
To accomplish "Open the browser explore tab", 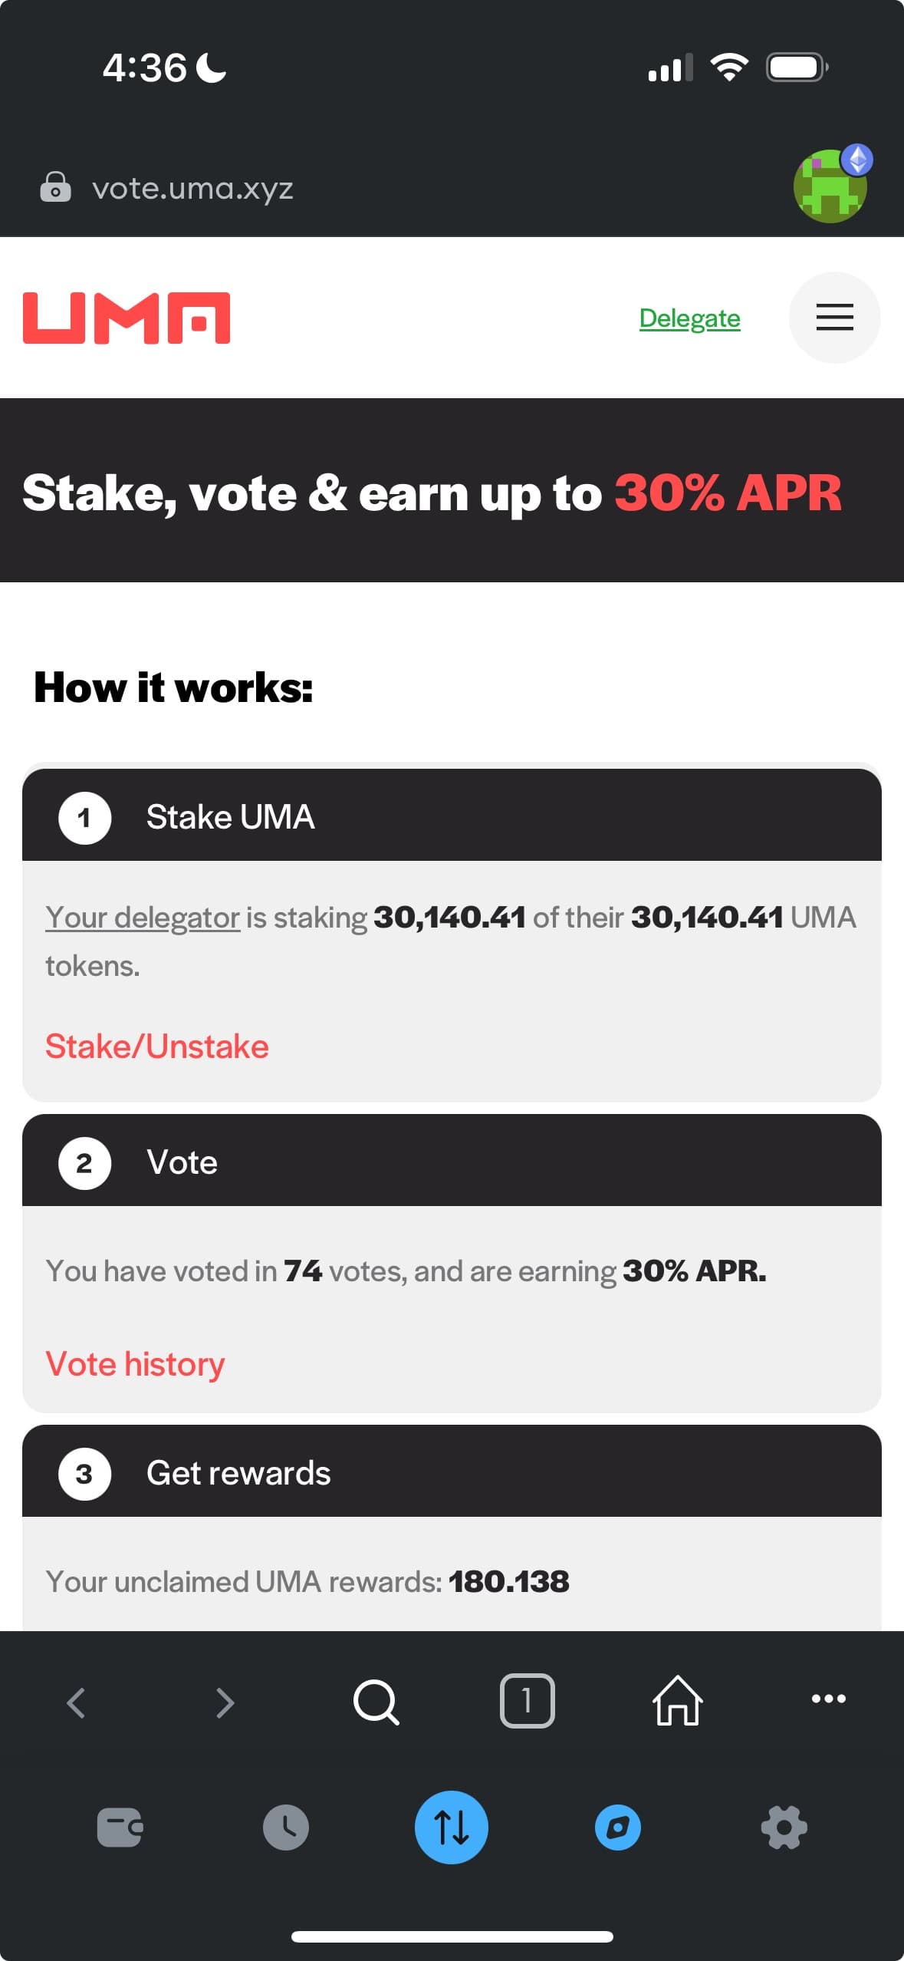I will click(x=618, y=1828).
